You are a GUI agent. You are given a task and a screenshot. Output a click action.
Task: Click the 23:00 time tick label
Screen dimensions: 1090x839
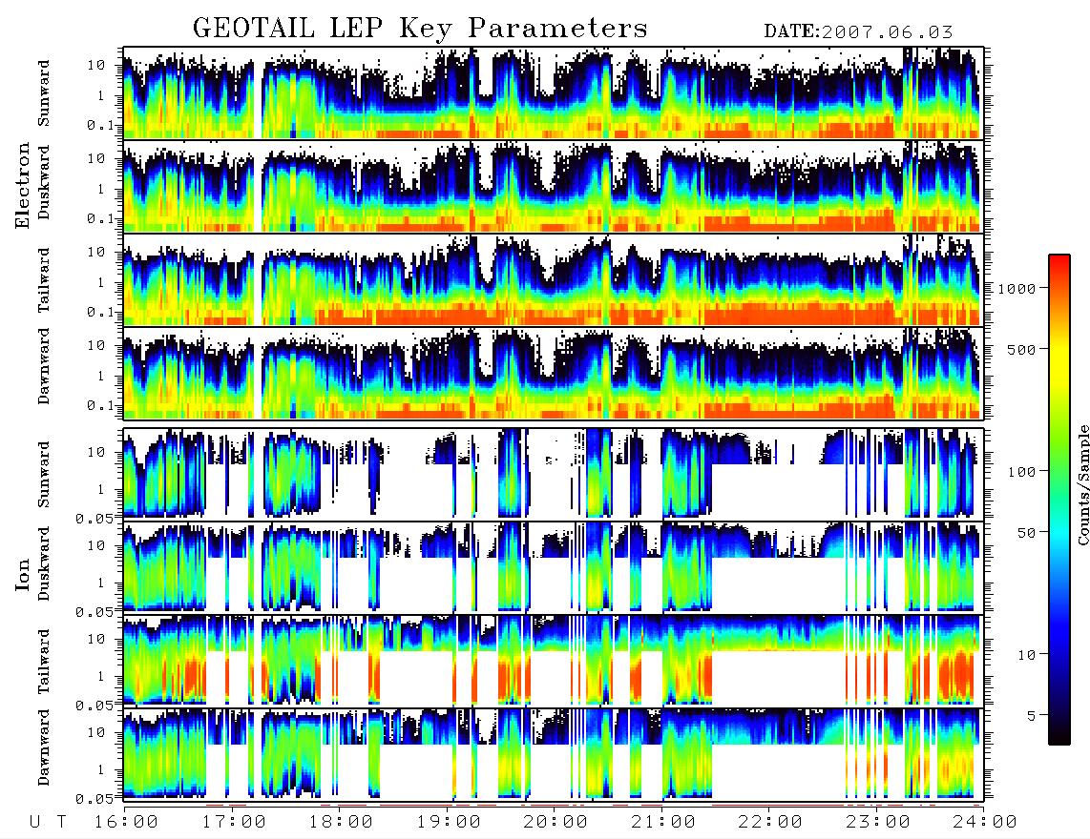tap(878, 822)
